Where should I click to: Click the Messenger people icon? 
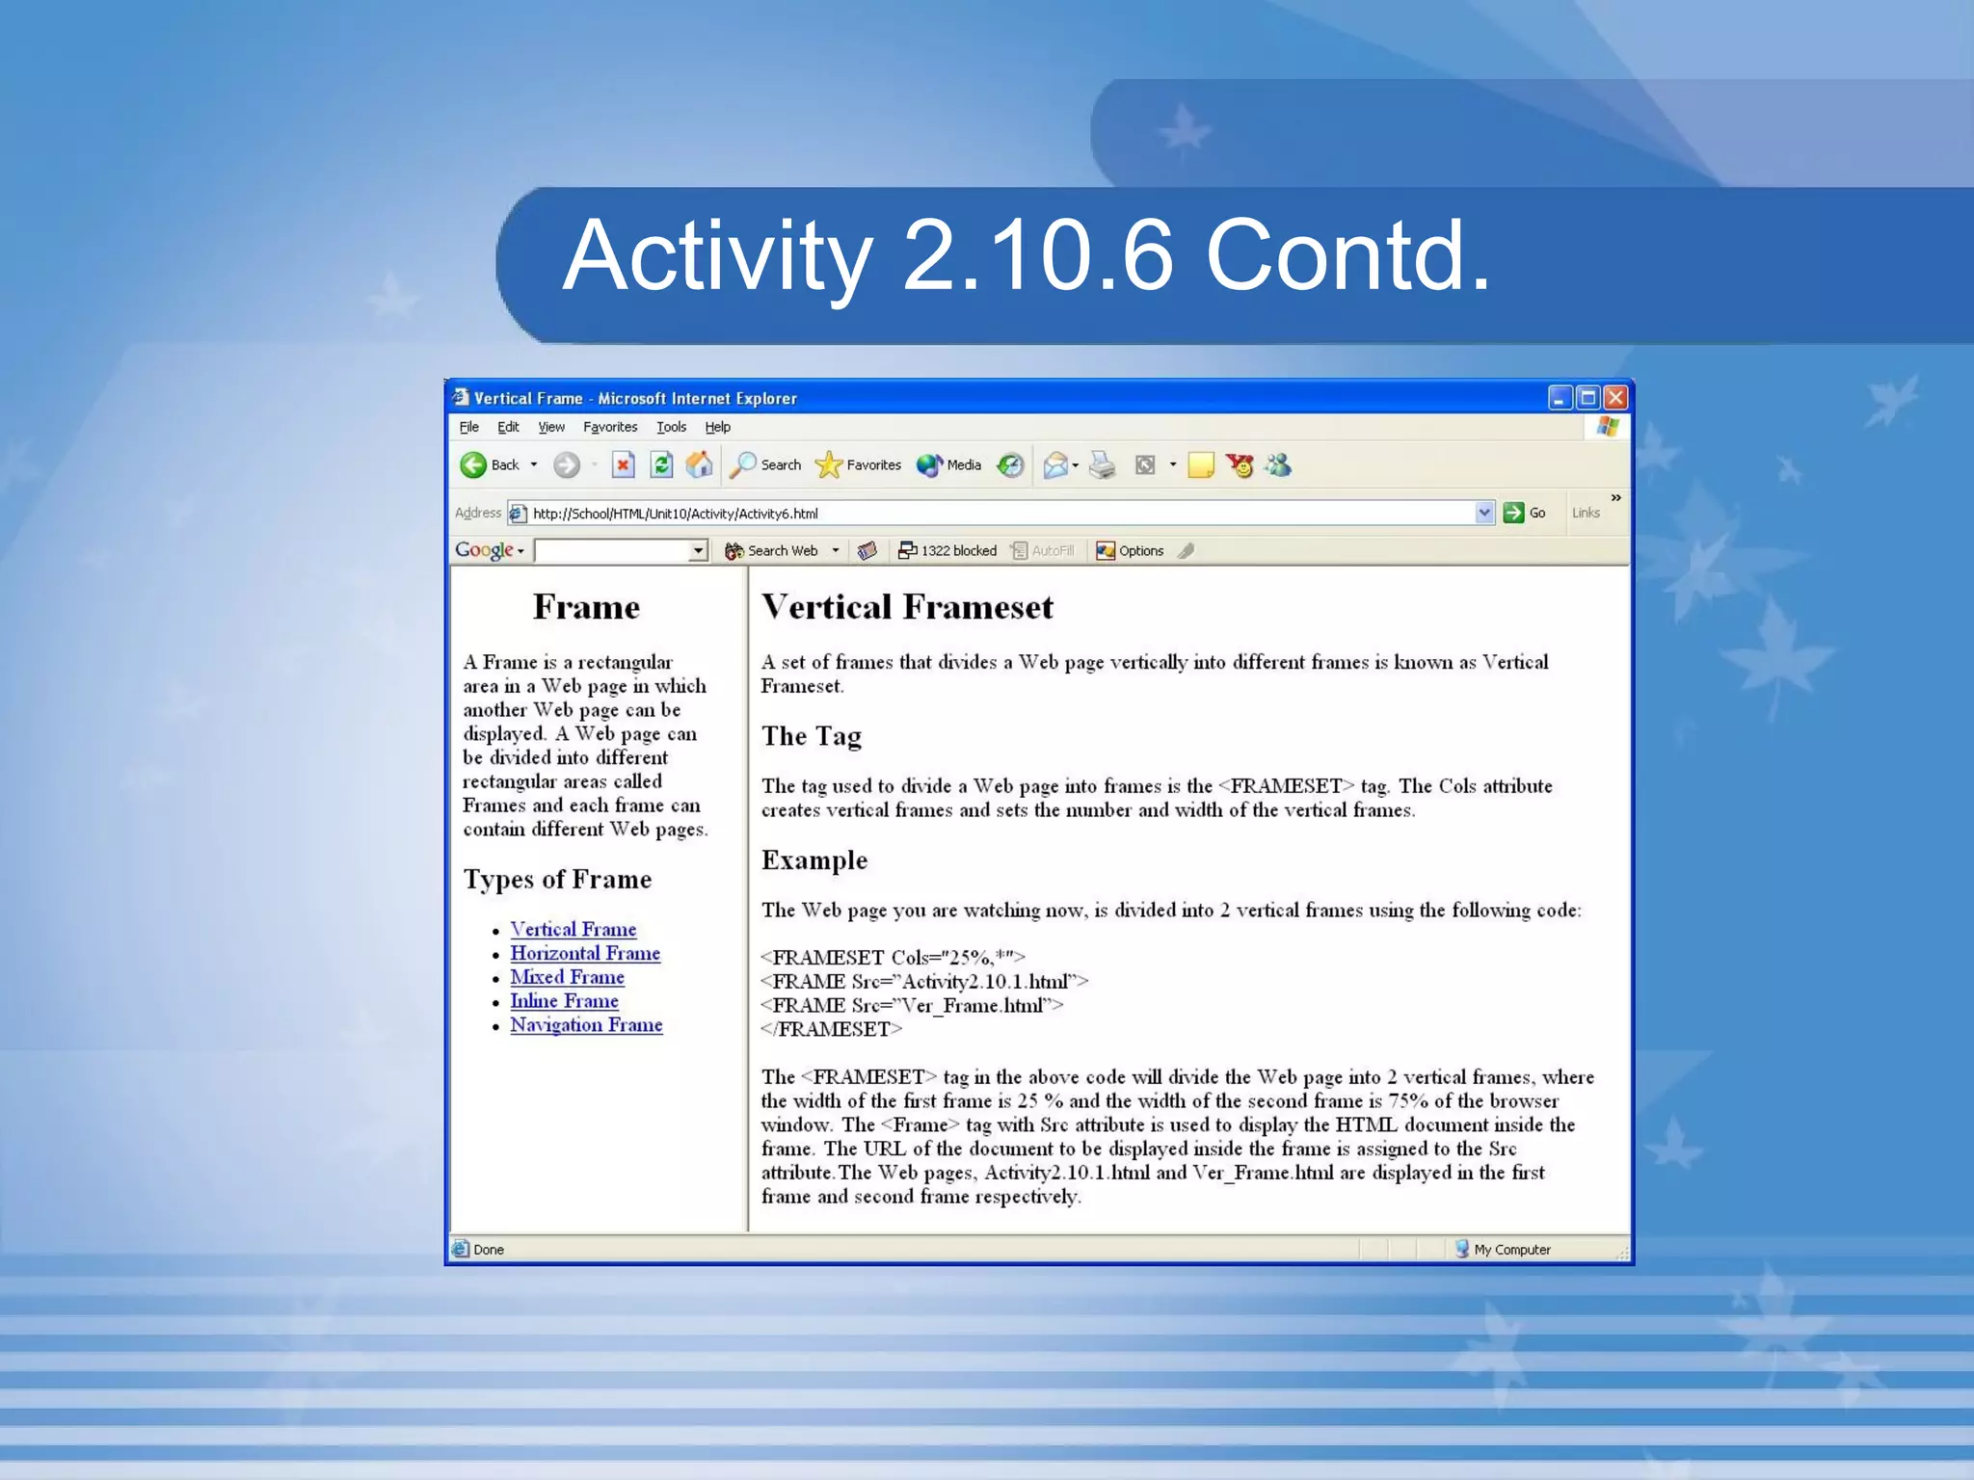1279,465
